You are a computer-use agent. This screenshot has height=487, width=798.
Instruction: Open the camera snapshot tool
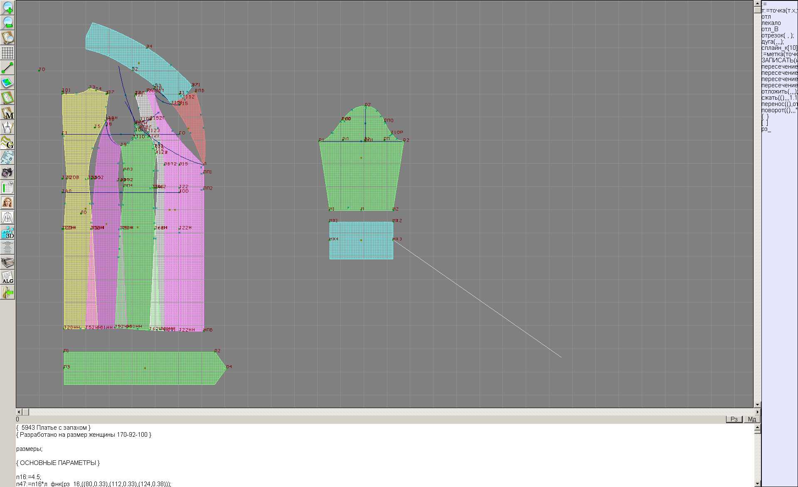(x=7, y=172)
